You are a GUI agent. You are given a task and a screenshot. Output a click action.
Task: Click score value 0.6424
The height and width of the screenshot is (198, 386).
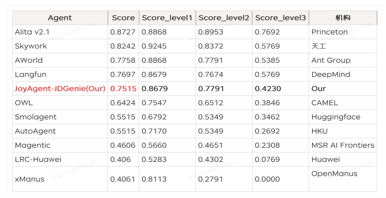123,103
